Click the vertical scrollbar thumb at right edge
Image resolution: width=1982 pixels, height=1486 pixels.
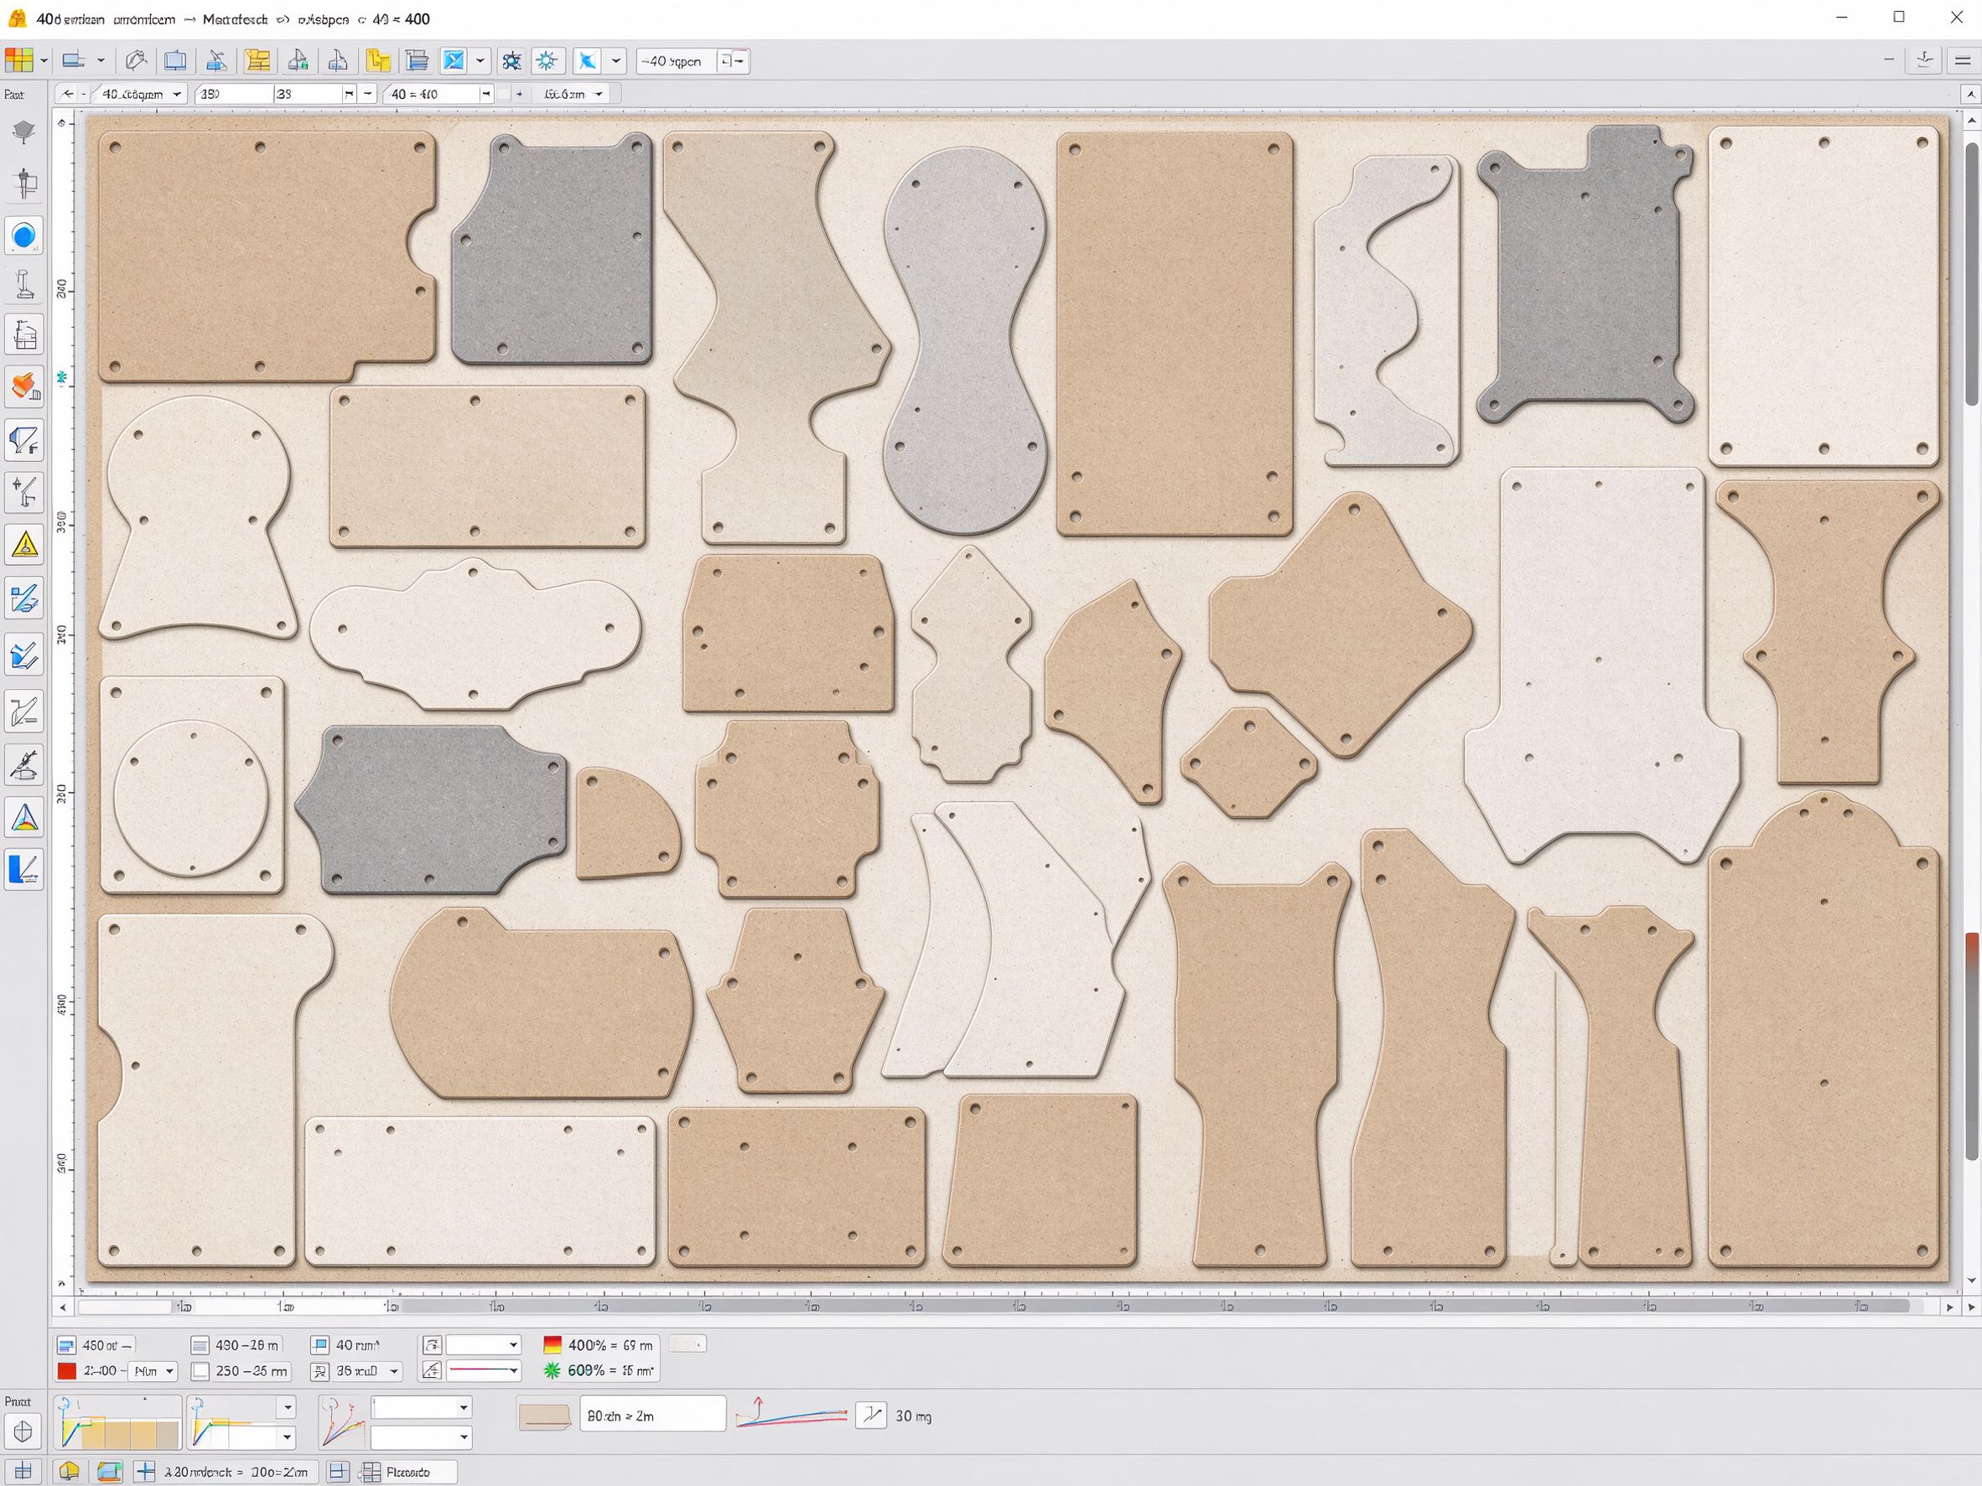coord(1972,273)
